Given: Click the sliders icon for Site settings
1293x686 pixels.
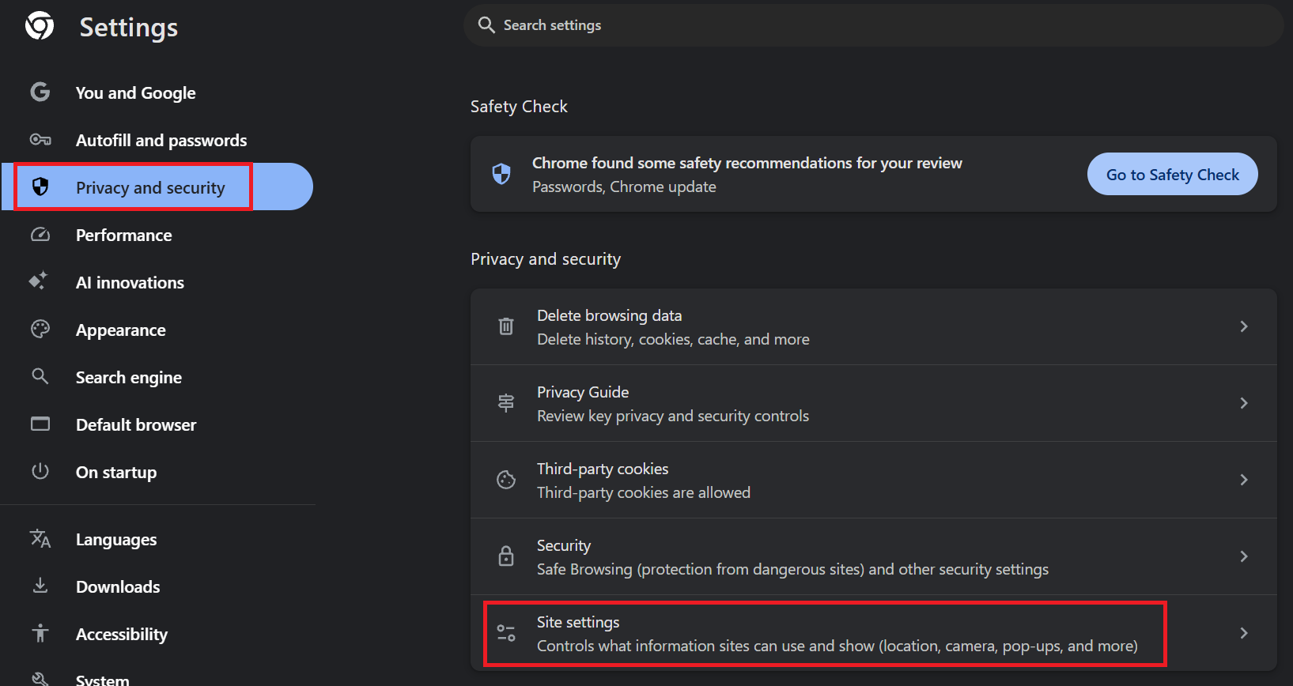Looking at the screenshot, I should coord(506,633).
